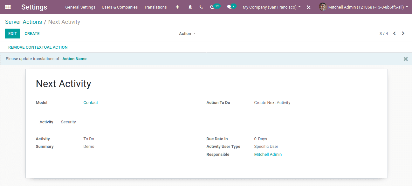
Task: Click the Settings app title
Action: 34,7
